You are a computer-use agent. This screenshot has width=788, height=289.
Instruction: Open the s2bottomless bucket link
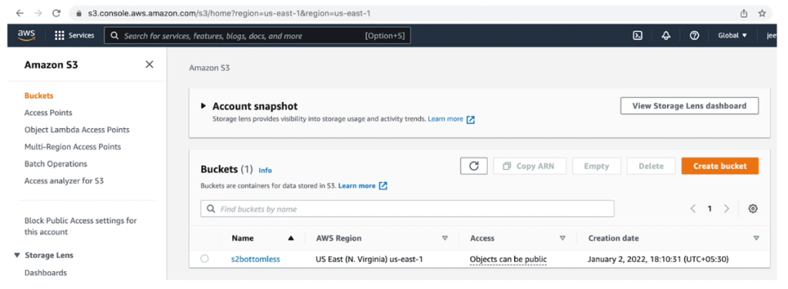click(255, 259)
